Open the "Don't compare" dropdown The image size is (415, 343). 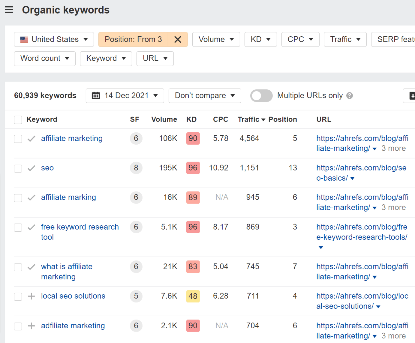tap(205, 95)
